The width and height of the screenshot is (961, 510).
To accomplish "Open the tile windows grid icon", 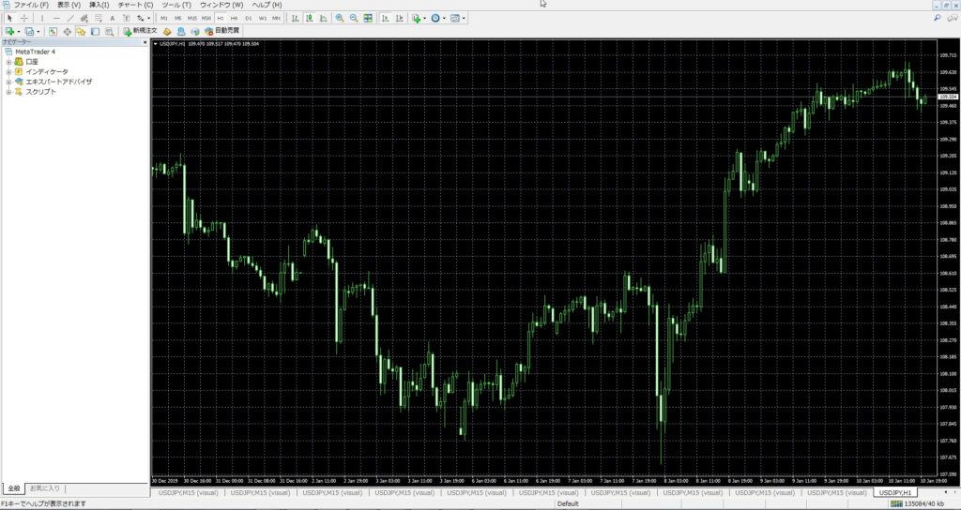I will [368, 19].
